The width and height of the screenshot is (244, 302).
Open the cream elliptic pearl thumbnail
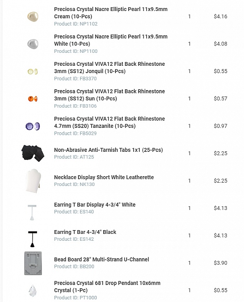(33, 17)
